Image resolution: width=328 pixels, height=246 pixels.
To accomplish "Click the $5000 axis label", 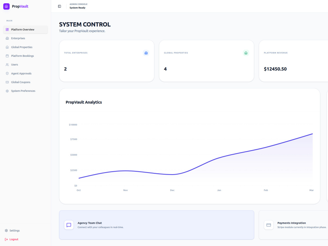I will [73, 155].
